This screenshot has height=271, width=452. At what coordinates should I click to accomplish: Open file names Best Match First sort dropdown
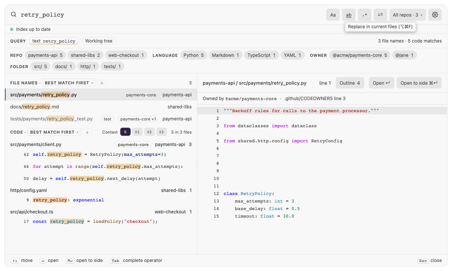click(69, 83)
